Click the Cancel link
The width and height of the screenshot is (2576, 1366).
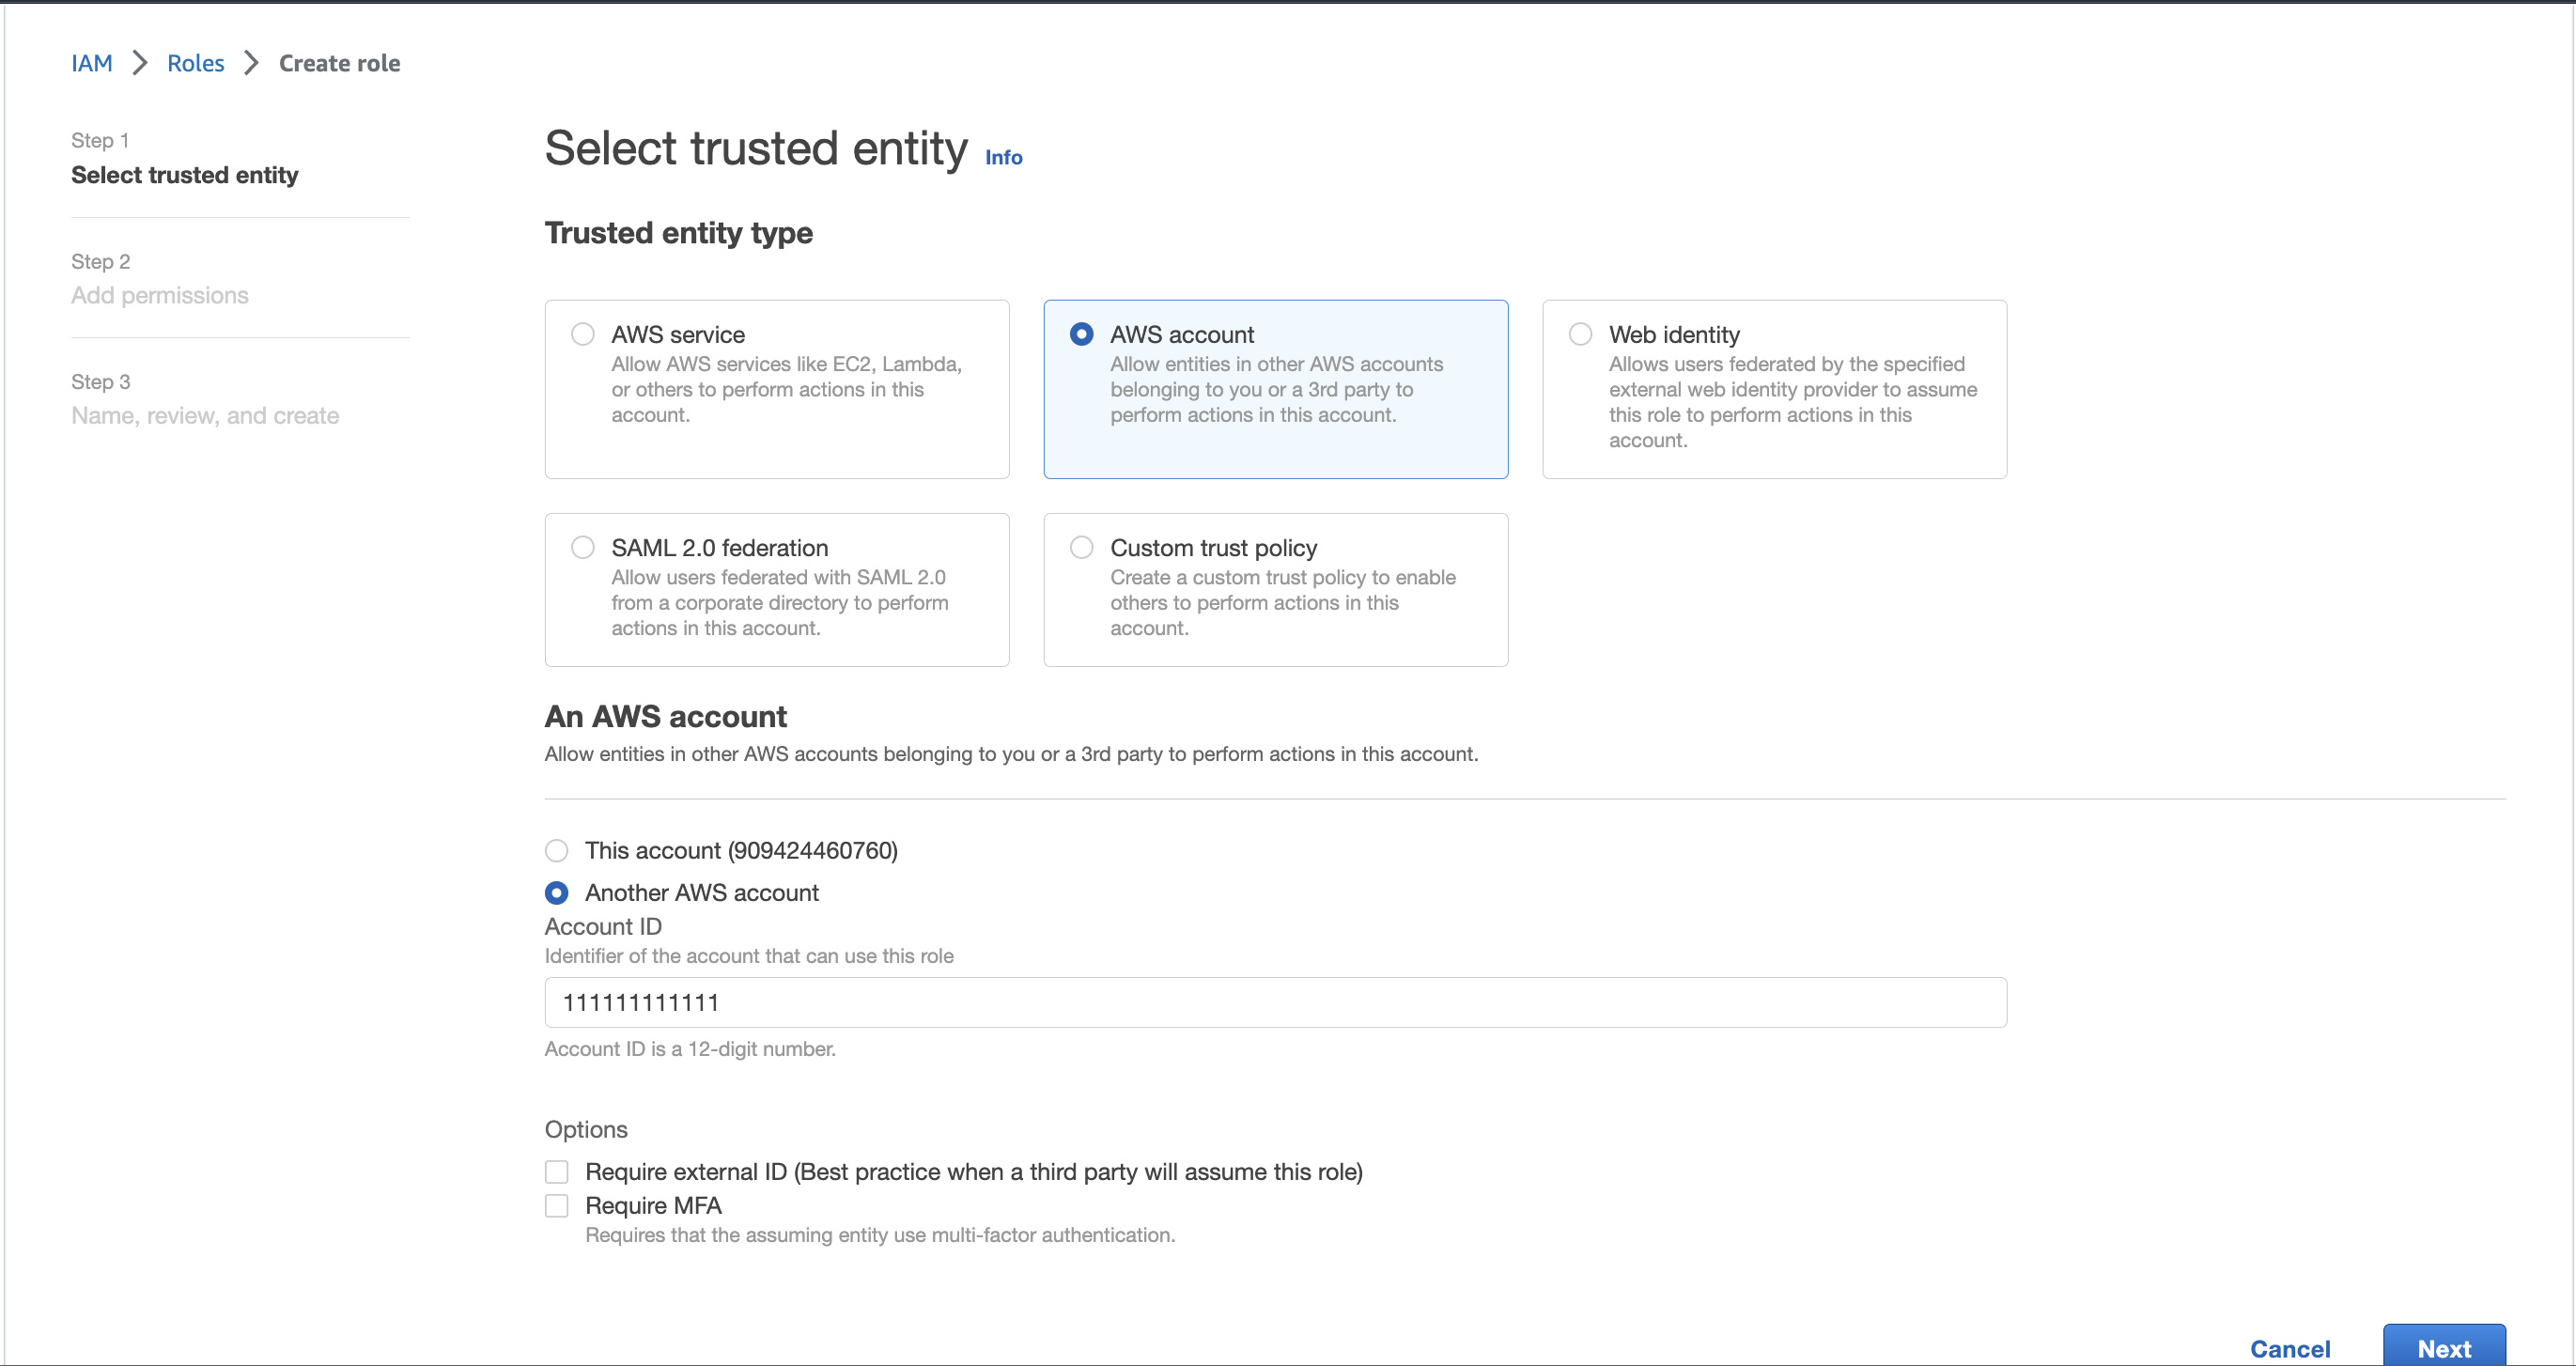[2289, 1348]
